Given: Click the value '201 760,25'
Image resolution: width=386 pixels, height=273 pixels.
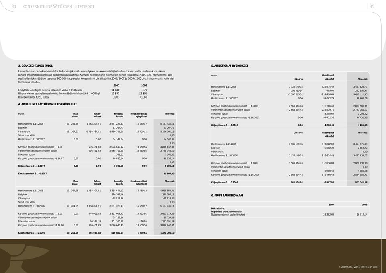Looking at the screenshot, I should pos(117,222).
